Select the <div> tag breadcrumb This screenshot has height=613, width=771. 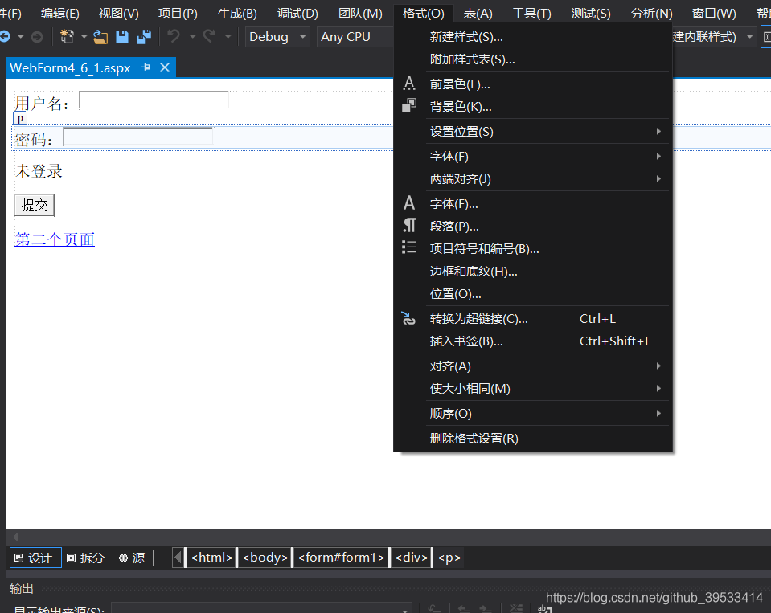[412, 558]
